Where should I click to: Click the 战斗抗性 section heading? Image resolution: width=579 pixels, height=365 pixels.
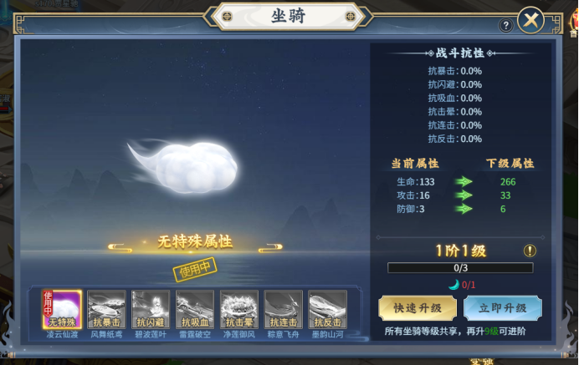click(x=460, y=53)
